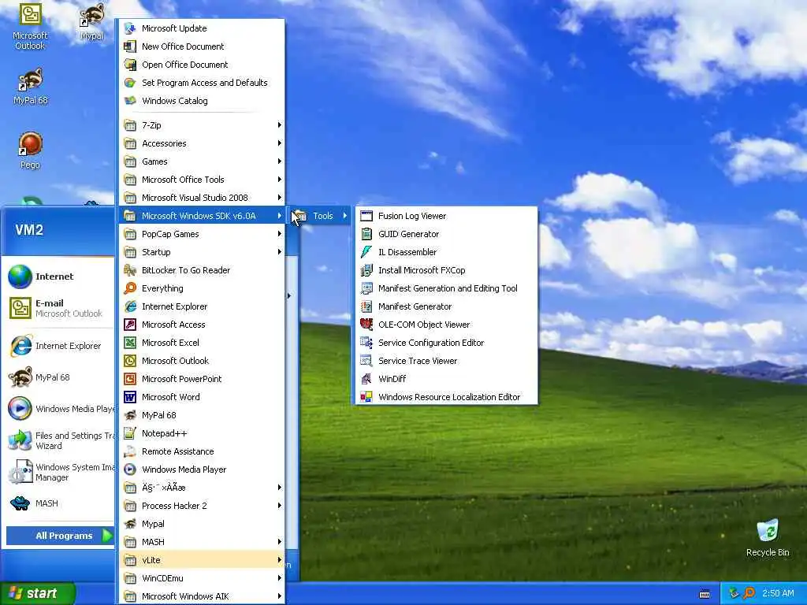The image size is (807, 605).
Task: Open Windows Resource Localization Editor icon
Action: [x=366, y=397]
